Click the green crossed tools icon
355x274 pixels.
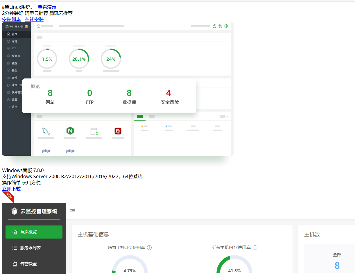click(x=220, y=26)
